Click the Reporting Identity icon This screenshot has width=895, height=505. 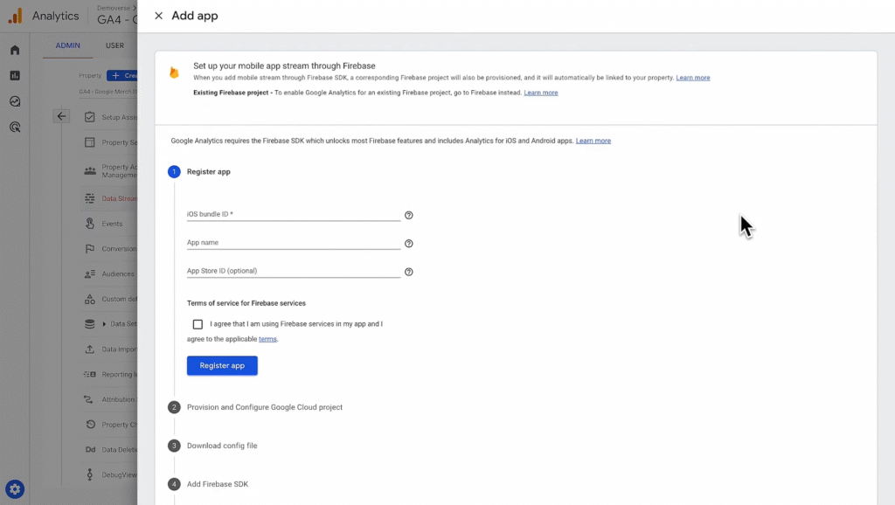point(90,374)
